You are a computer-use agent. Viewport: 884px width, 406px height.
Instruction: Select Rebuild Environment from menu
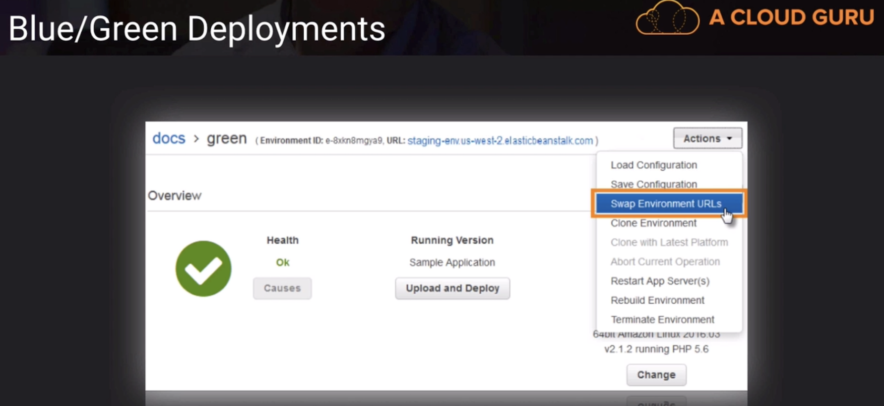click(657, 300)
